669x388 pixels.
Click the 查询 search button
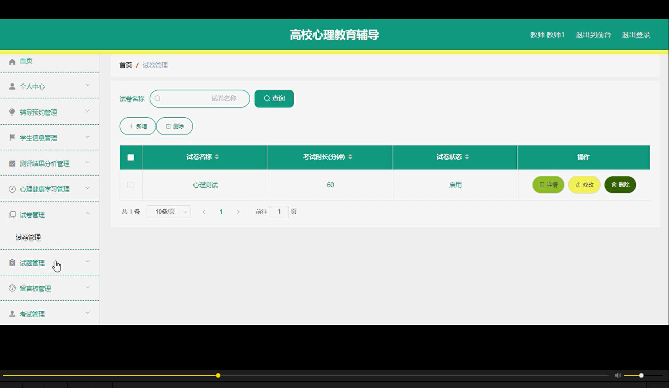click(274, 98)
